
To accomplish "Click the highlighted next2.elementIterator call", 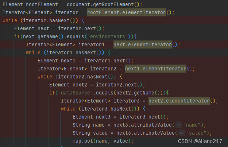I will pyautogui.click(x=179, y=101).
